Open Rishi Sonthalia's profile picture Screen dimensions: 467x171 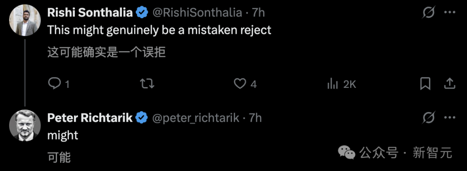coord(25,21)
